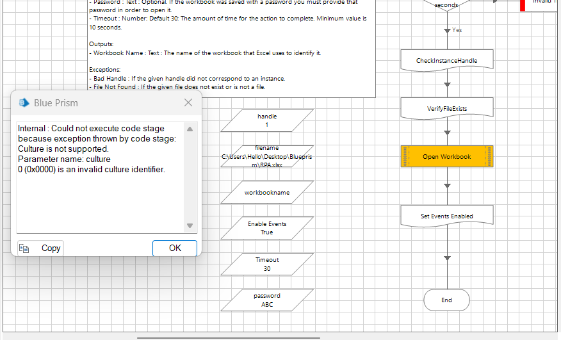Viewport: 561px width, 340px height.
Task: Click the seconds decision stage
Action: pos(446,5)
